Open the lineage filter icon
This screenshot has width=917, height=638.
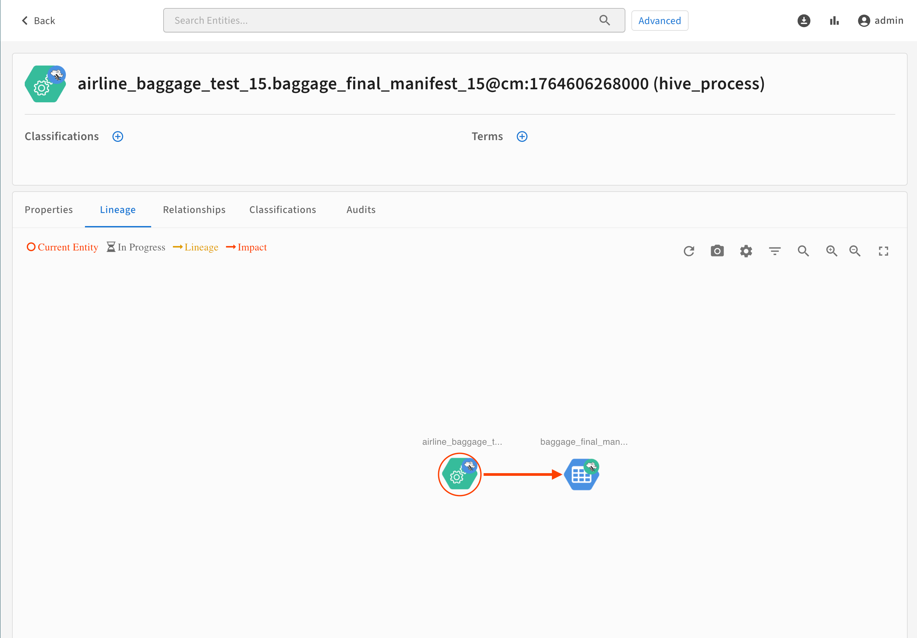coord(775,251)
